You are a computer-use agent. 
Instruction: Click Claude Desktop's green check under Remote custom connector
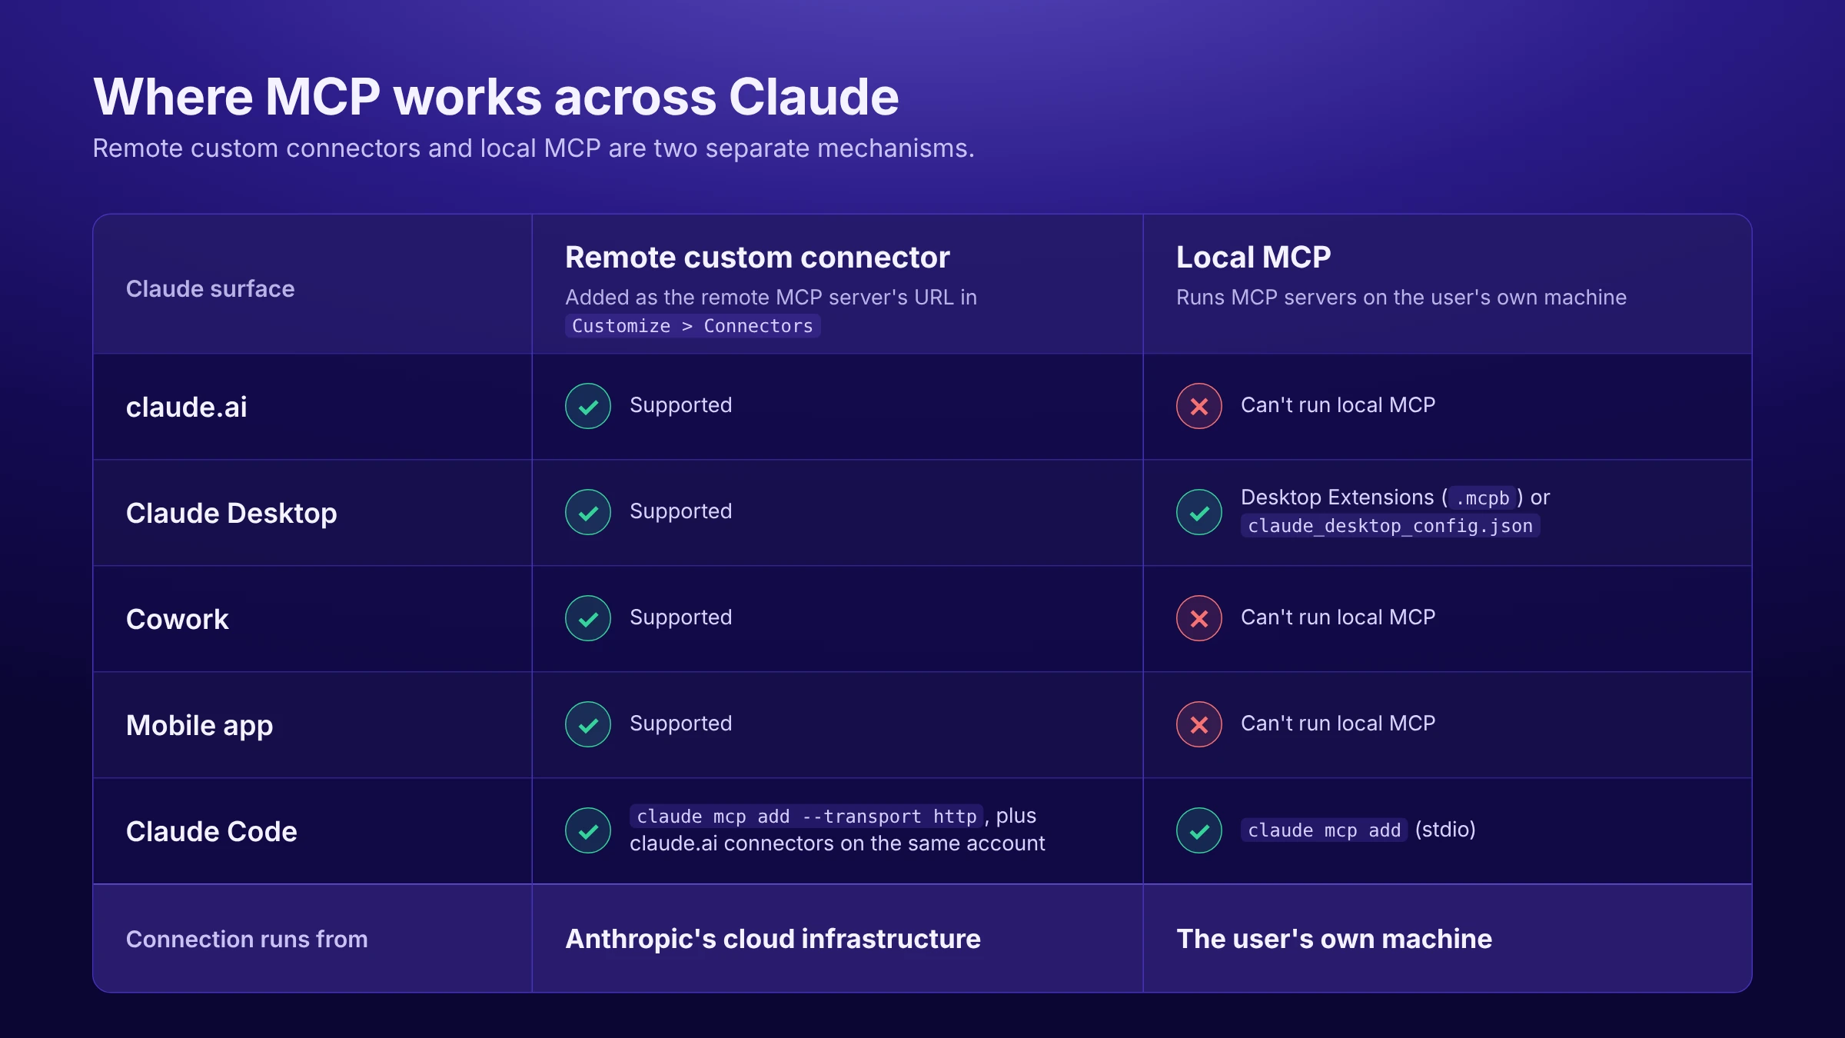pos(588,512)
